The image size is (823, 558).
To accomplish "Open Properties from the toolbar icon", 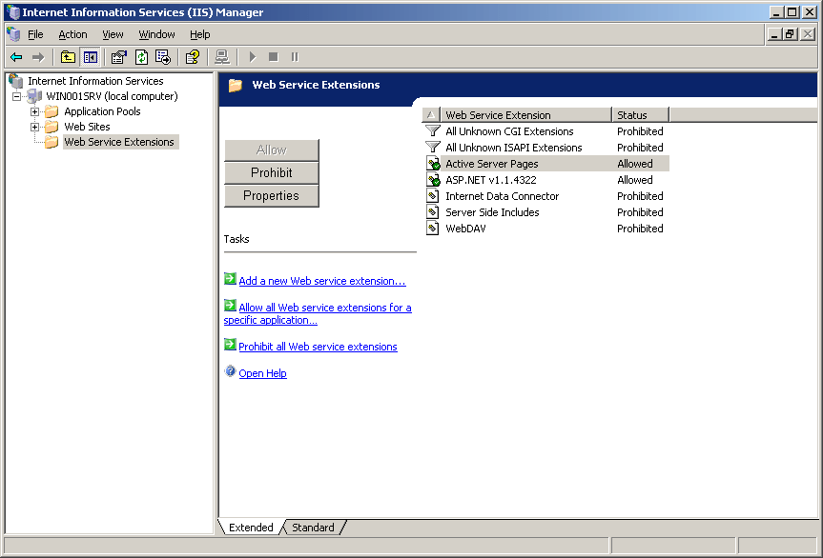I will tap(119, 57).
